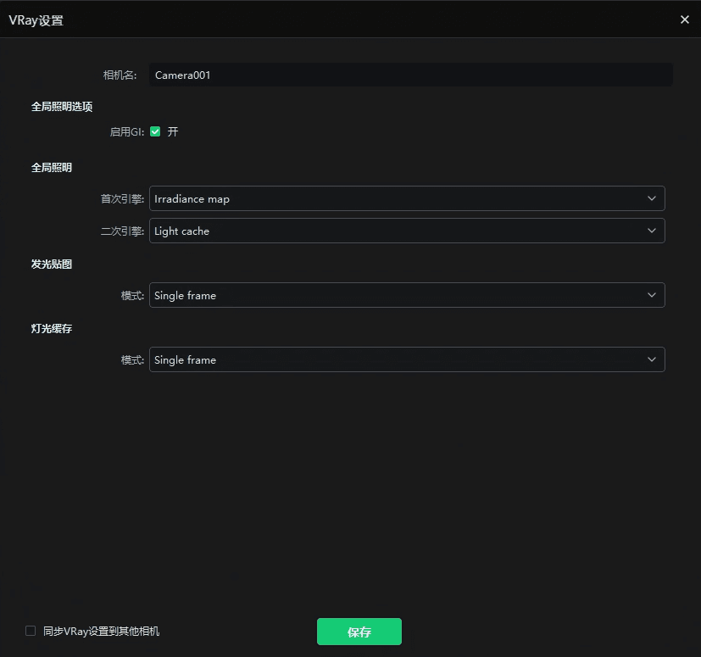Click the chevron arrow on the 首次引擎 row
The image size is (701, 657).
tap(651, 198)
